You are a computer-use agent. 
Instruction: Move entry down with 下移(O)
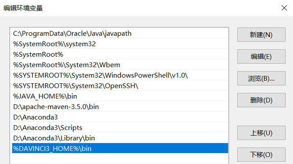click(x=261, y=155)
